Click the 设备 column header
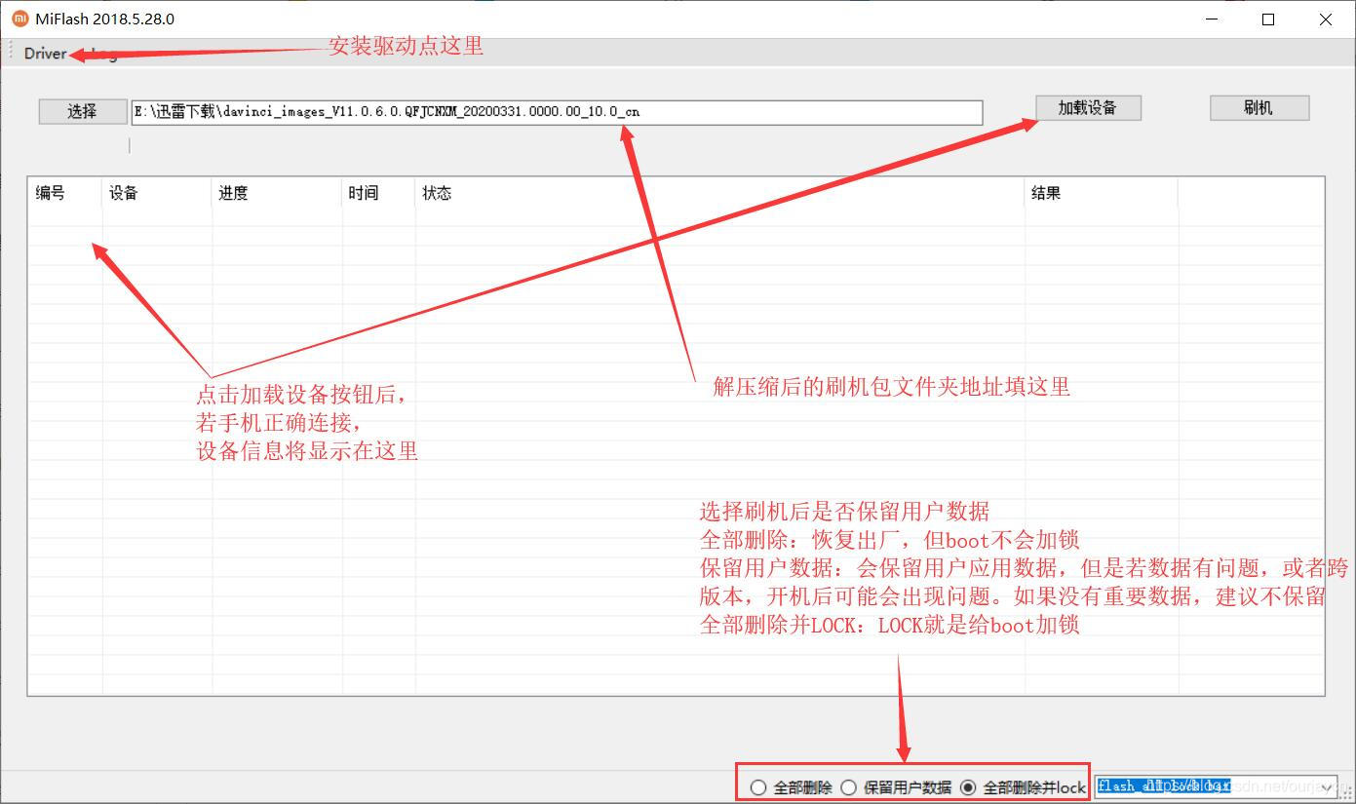 click(x=157, y=193)
